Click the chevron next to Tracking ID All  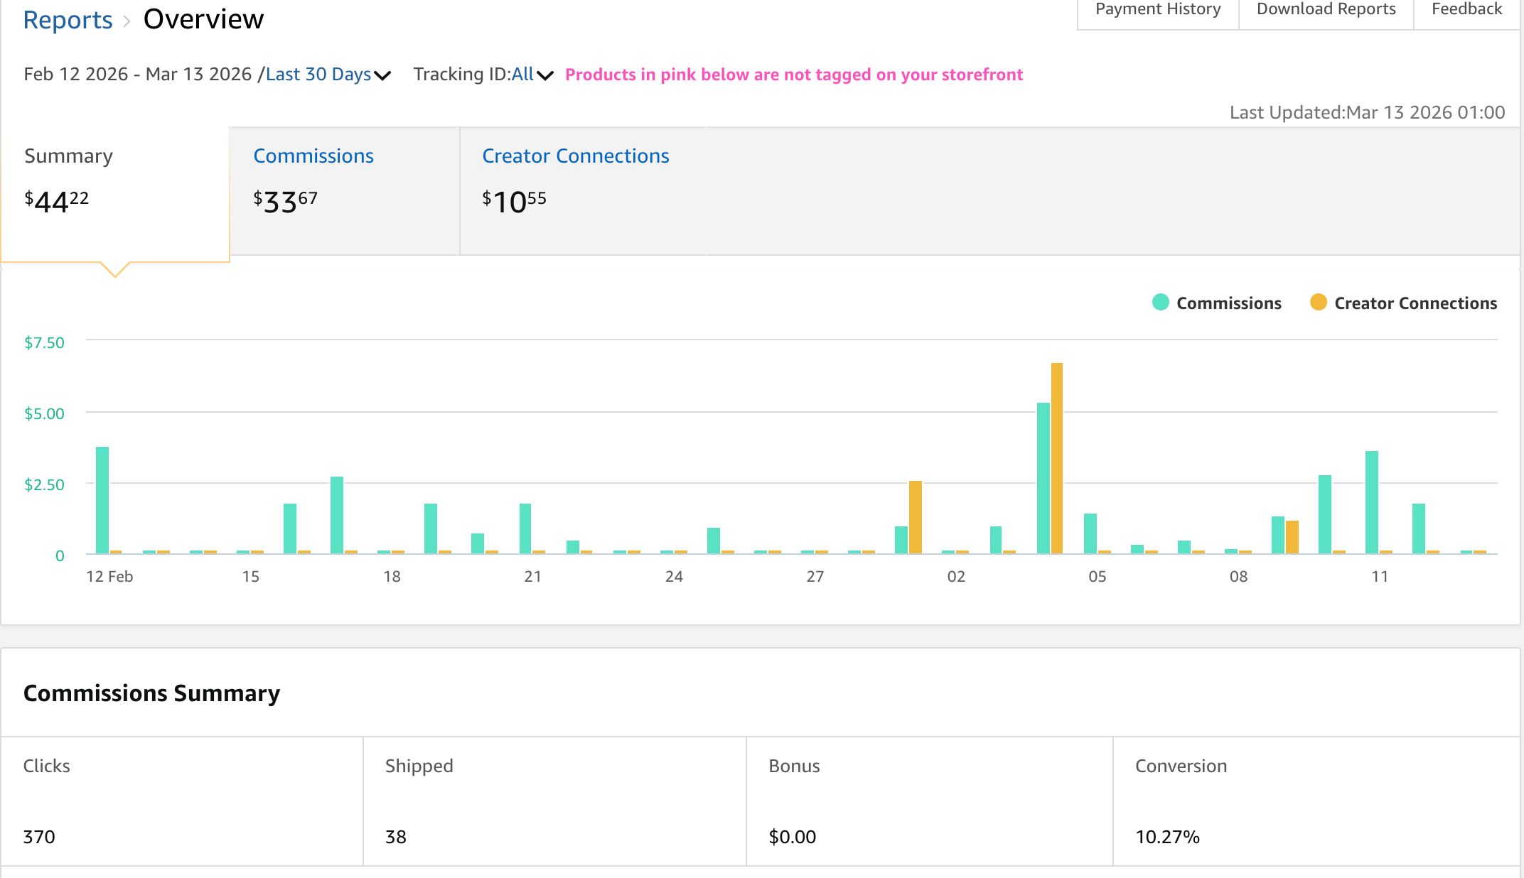(x=545, y=76)
